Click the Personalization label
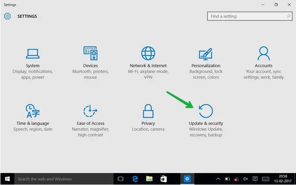Viewport: 296px width, 185px height. click(x=206, y=66)
